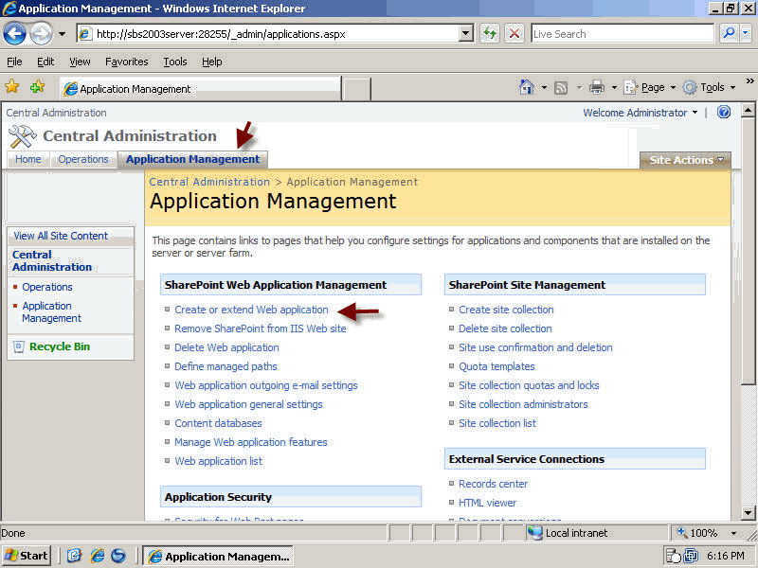758x568 pixels.
Task: Click Remove SharePoint from IIS Web site
Action: tap(260, 328)
